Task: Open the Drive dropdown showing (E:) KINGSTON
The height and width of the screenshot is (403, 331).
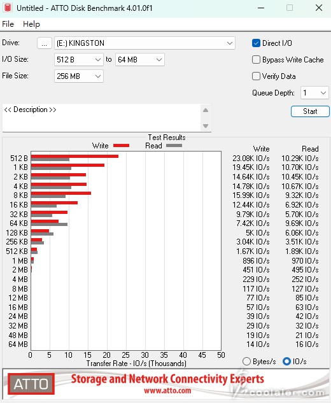Action: (x=144, y=43)
